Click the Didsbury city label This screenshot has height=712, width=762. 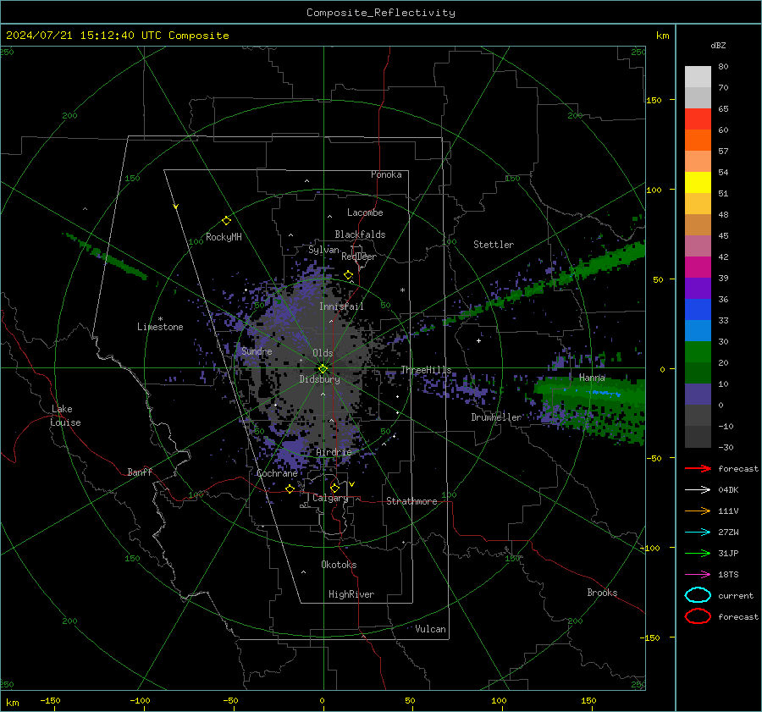coord(319,379)
